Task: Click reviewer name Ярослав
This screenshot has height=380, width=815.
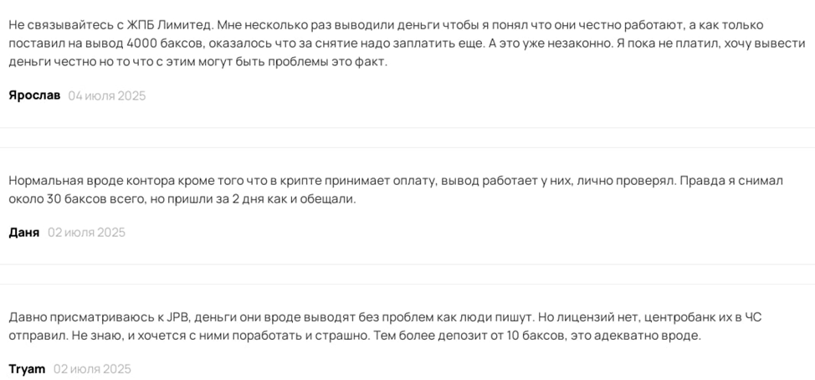Action: click(34, 95)
